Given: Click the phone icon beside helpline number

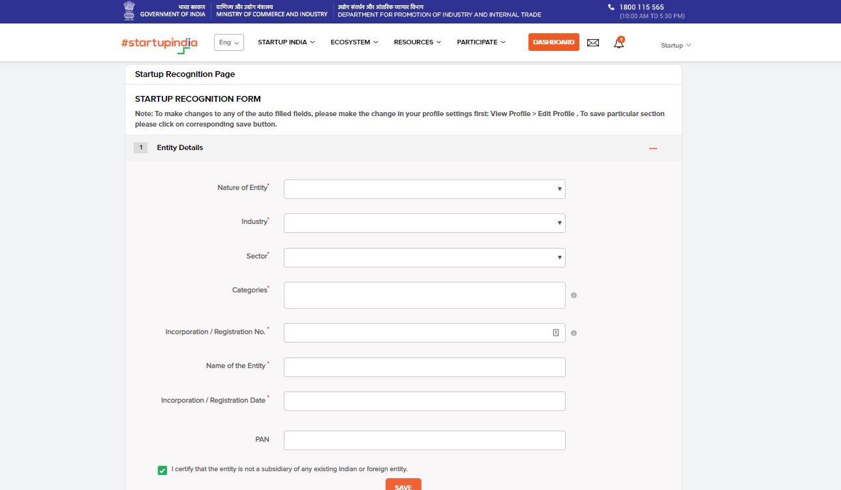Looking at the screenshot, I should tap(611, 7).
